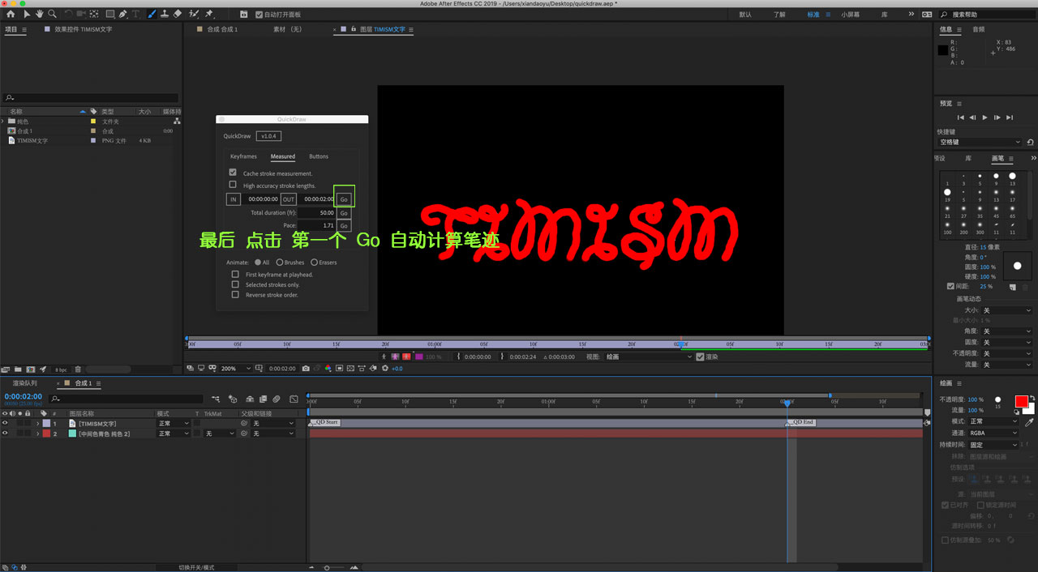Open blend mode dropdown for TIMISM文字 layer
Image resolution: width=1038 pixels, height=572 pixels.
tap(174, 424)
